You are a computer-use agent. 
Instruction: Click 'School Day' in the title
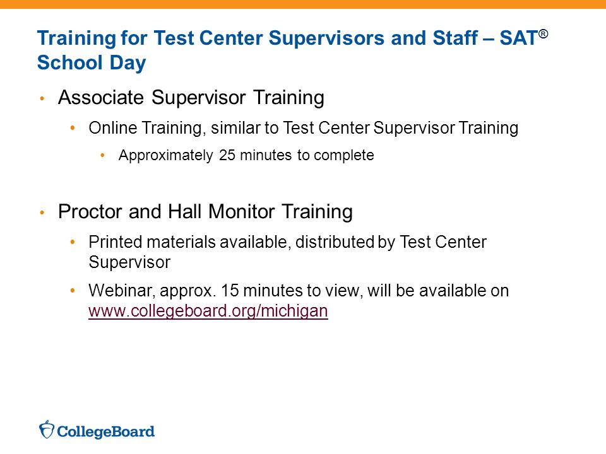[x=92, y=63]
